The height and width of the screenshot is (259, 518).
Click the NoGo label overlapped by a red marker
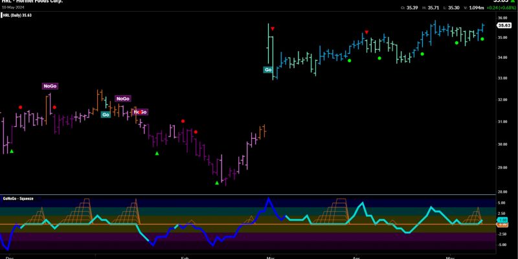[140, 112]
